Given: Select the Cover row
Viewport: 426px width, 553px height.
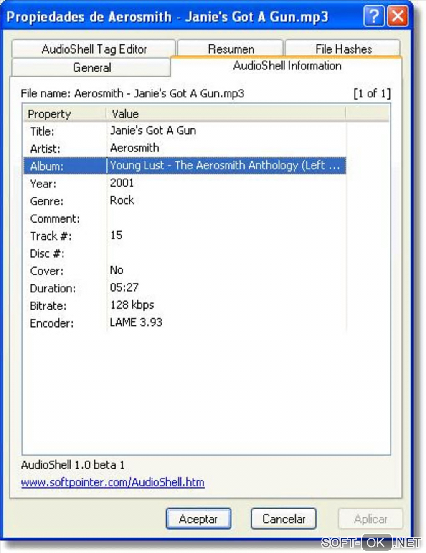Looking at the screenshot, I should point(185,271).
